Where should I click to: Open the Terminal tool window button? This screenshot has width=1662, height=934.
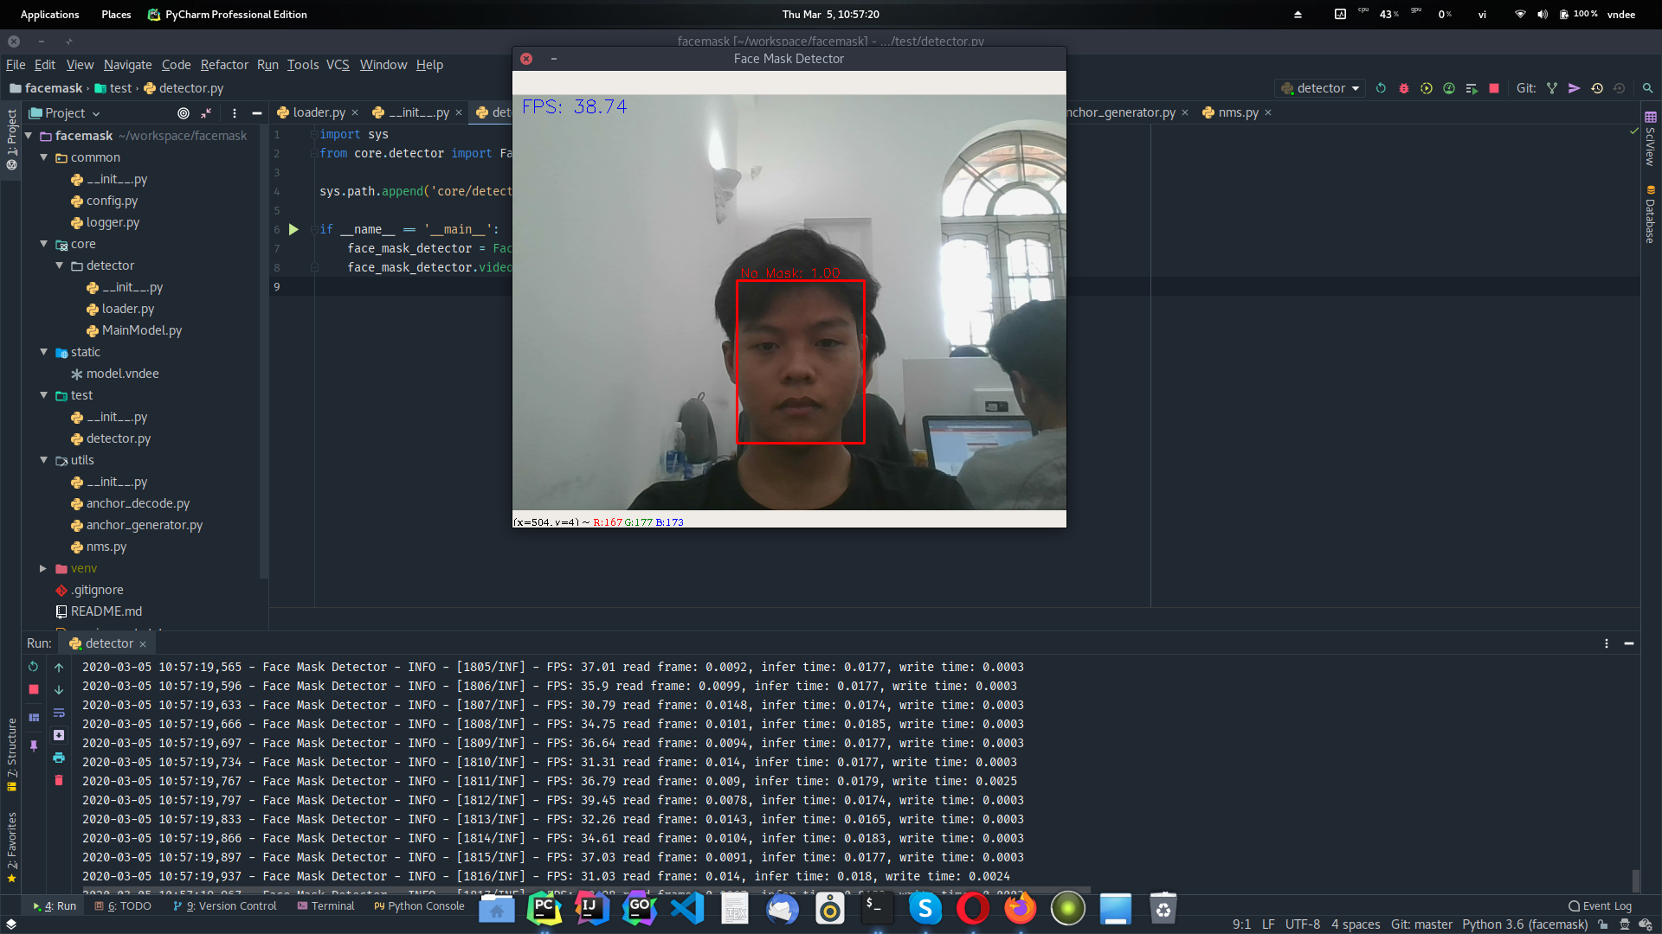(325, 905)
